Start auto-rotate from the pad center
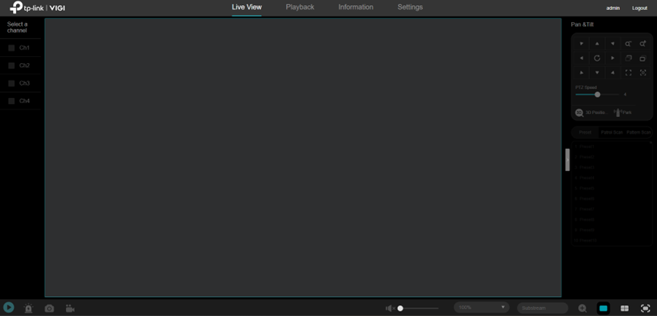Image resolution: width=657 pixels, height=316 pixels. click(597, 58)
